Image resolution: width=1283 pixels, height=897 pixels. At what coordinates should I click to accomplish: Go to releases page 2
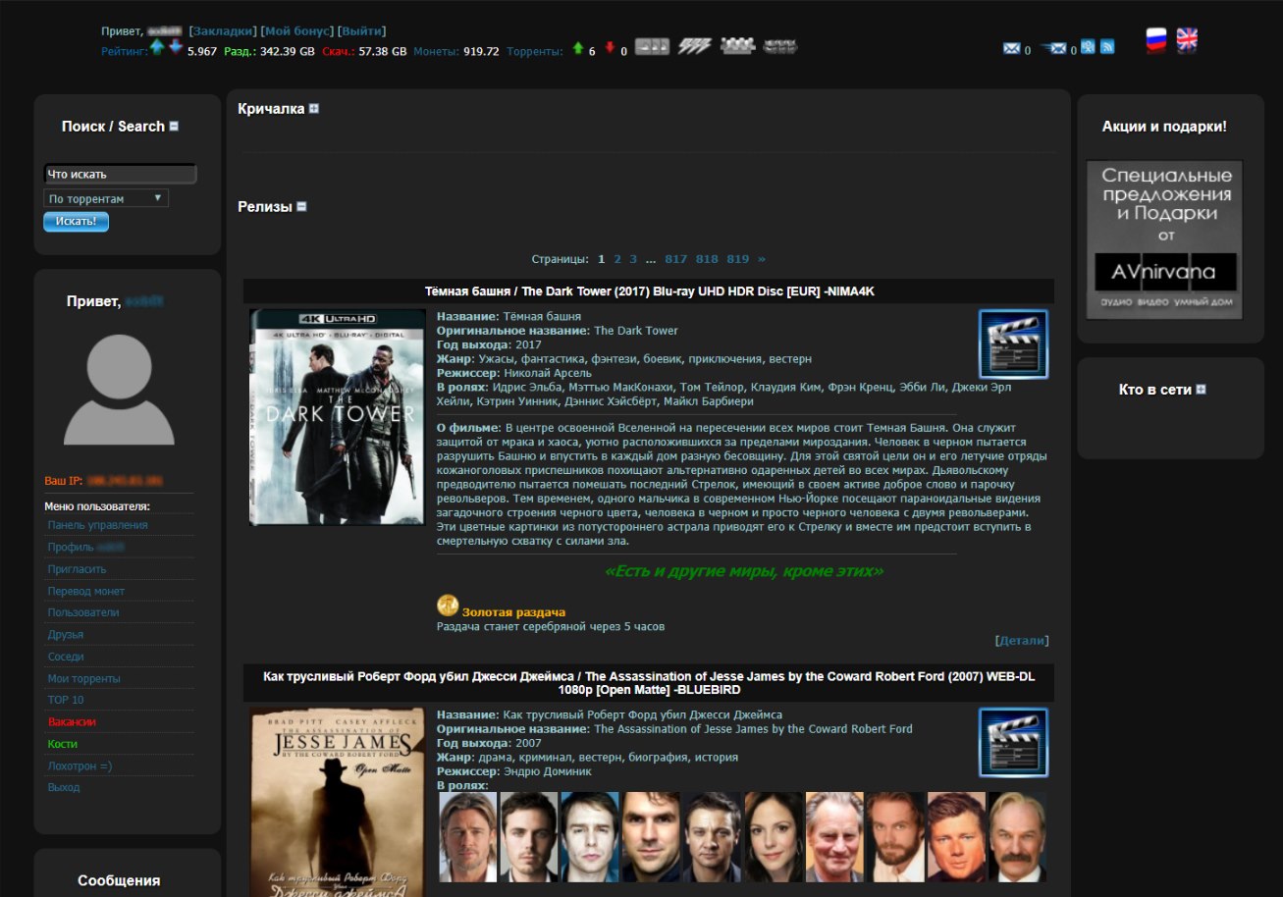pos(617,259)
